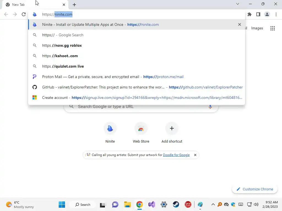
Task: Open the Chrome profile avatar
Action: pyautogui.click(x=267, y=14)
